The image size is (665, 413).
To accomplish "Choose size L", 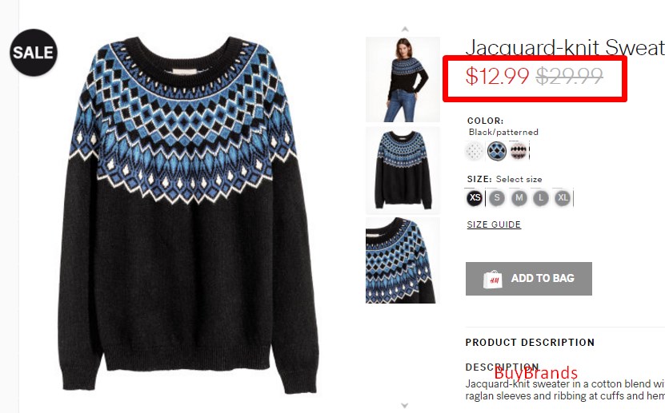I will point(541,197).
